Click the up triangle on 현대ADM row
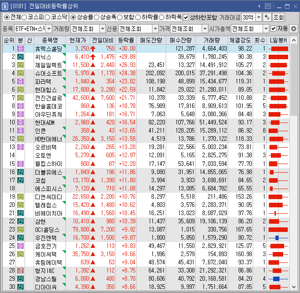Viewport: 300px width, 293px height. 93,123
